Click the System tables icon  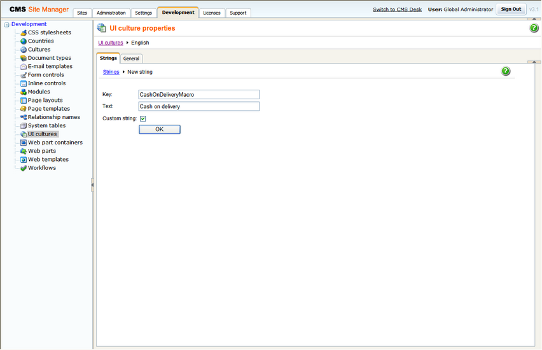click(24, 126)
